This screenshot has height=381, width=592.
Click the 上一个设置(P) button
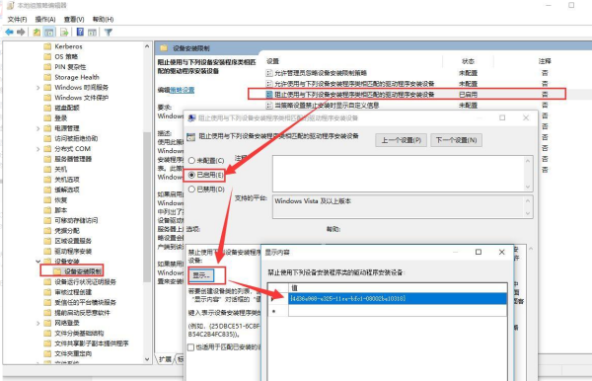point(401,140)
